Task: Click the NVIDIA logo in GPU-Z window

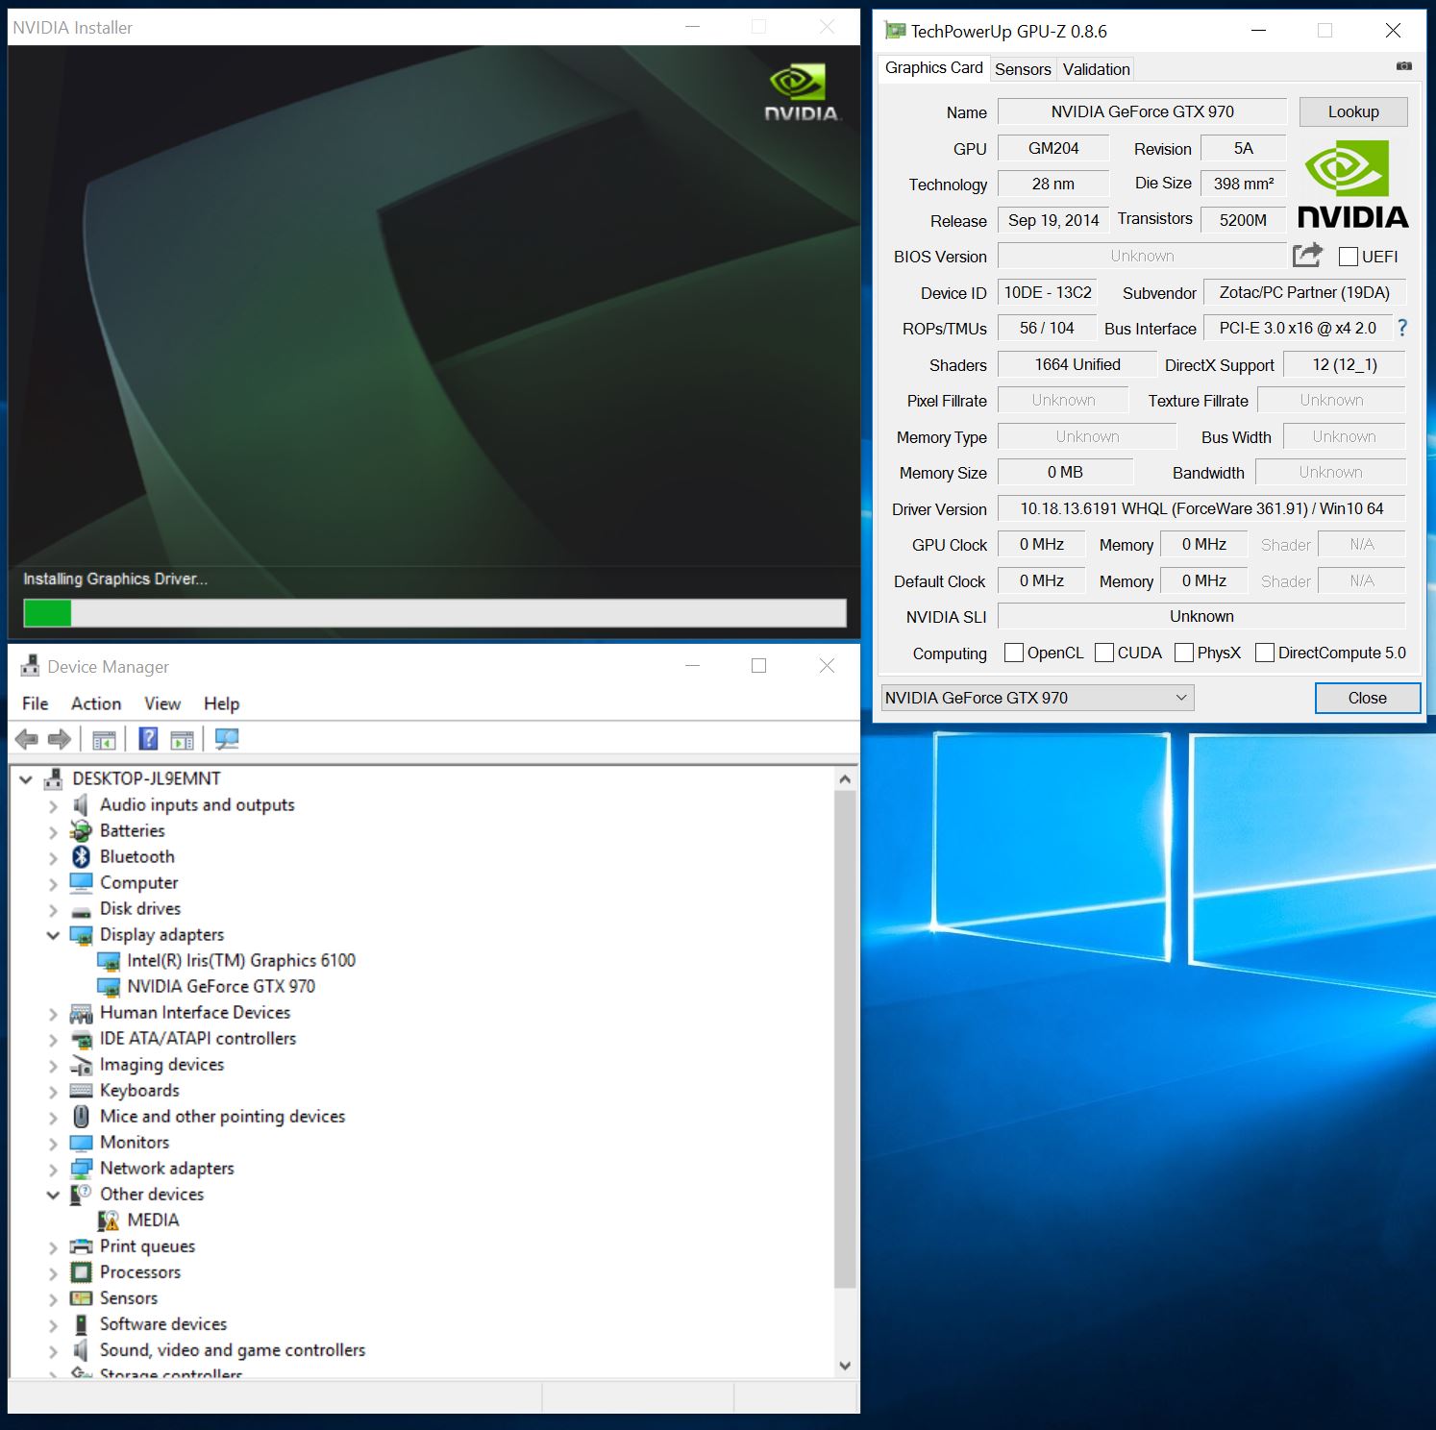Action: pyautogui.click(x=1352, y=185)
